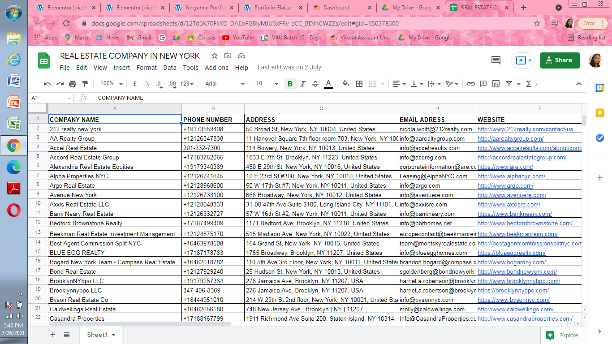Click the Redo icon in the toolbar

click(x=60, y=84)
